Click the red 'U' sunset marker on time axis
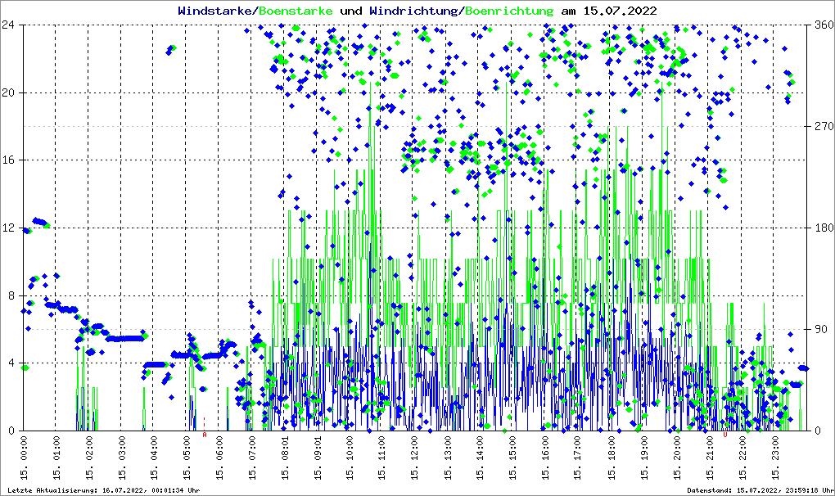The image size is (835, 496). pyautogui.click(x=724, y=435)
